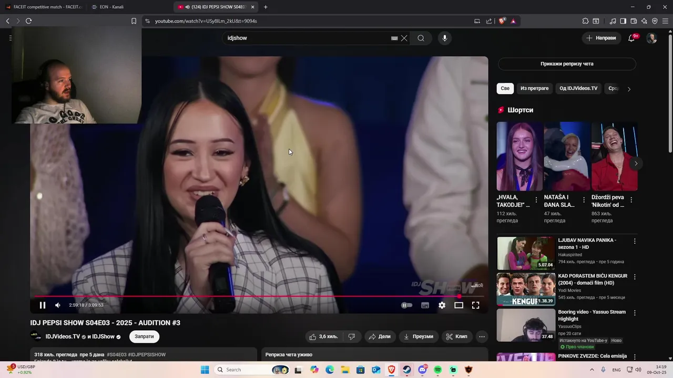Switch to theater mode
The image size is (673, 378).
(x=458, y=305)
